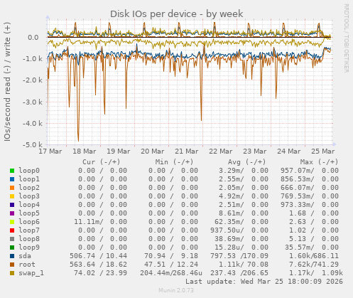The height and width of the screenshot is (298, 353).
Task: Select the loop8 legend label
Action: point(29,239)
